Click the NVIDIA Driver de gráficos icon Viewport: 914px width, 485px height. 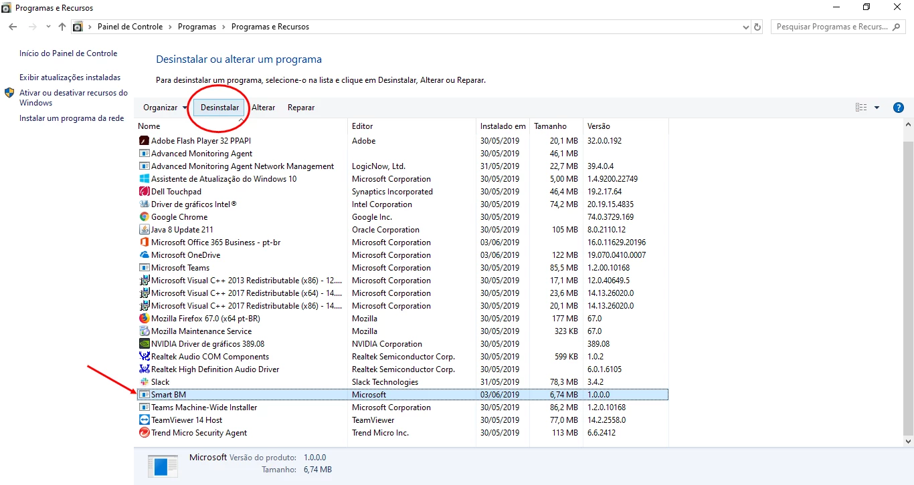click(x=144, y=344)
